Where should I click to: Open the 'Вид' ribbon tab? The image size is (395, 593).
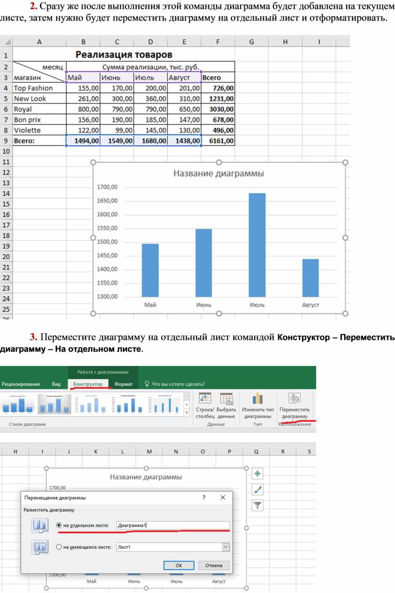coord(56,384)
